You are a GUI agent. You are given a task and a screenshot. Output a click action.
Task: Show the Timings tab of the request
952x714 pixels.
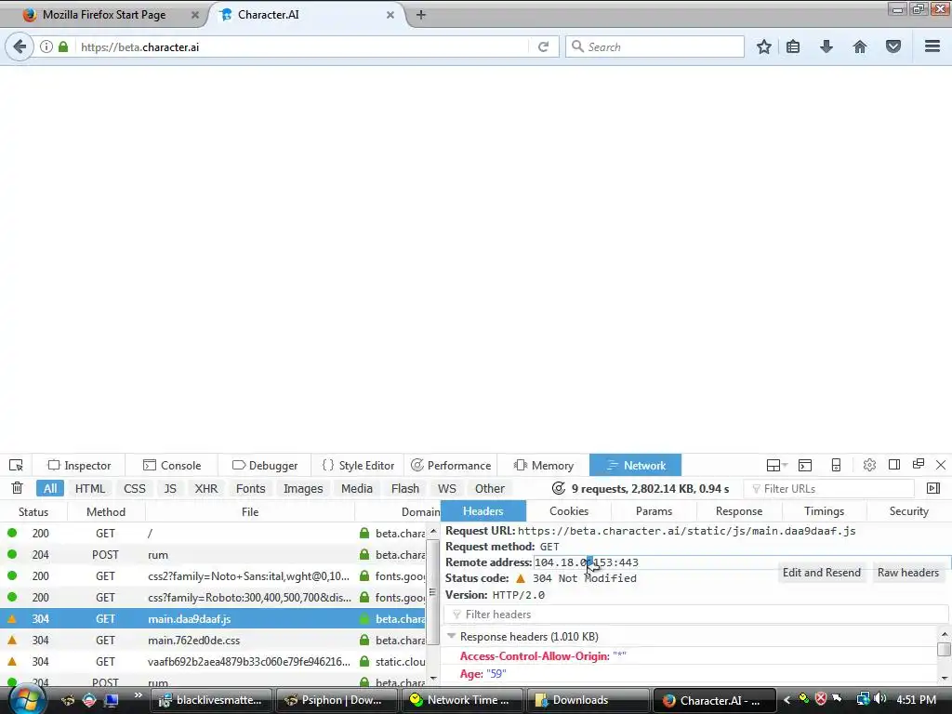(x=824, y=511)
